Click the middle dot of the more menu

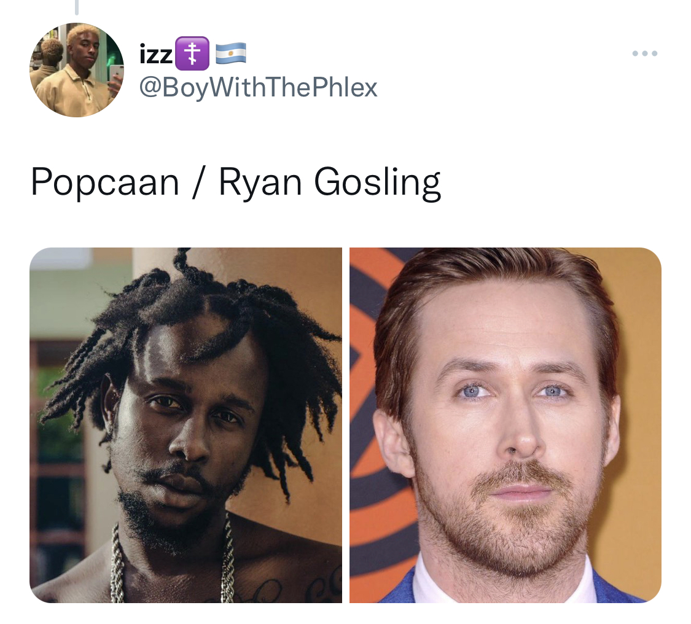(644, 53)
